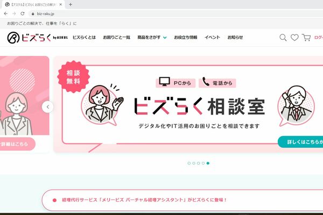Click the PCから label with monitor icon
323x215 pixels.
[x=175, y=83]
